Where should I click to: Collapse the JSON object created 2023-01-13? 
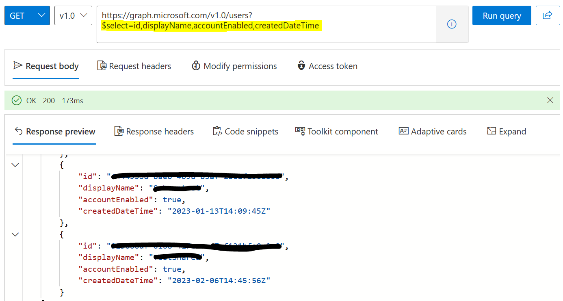tap(15, 165)
